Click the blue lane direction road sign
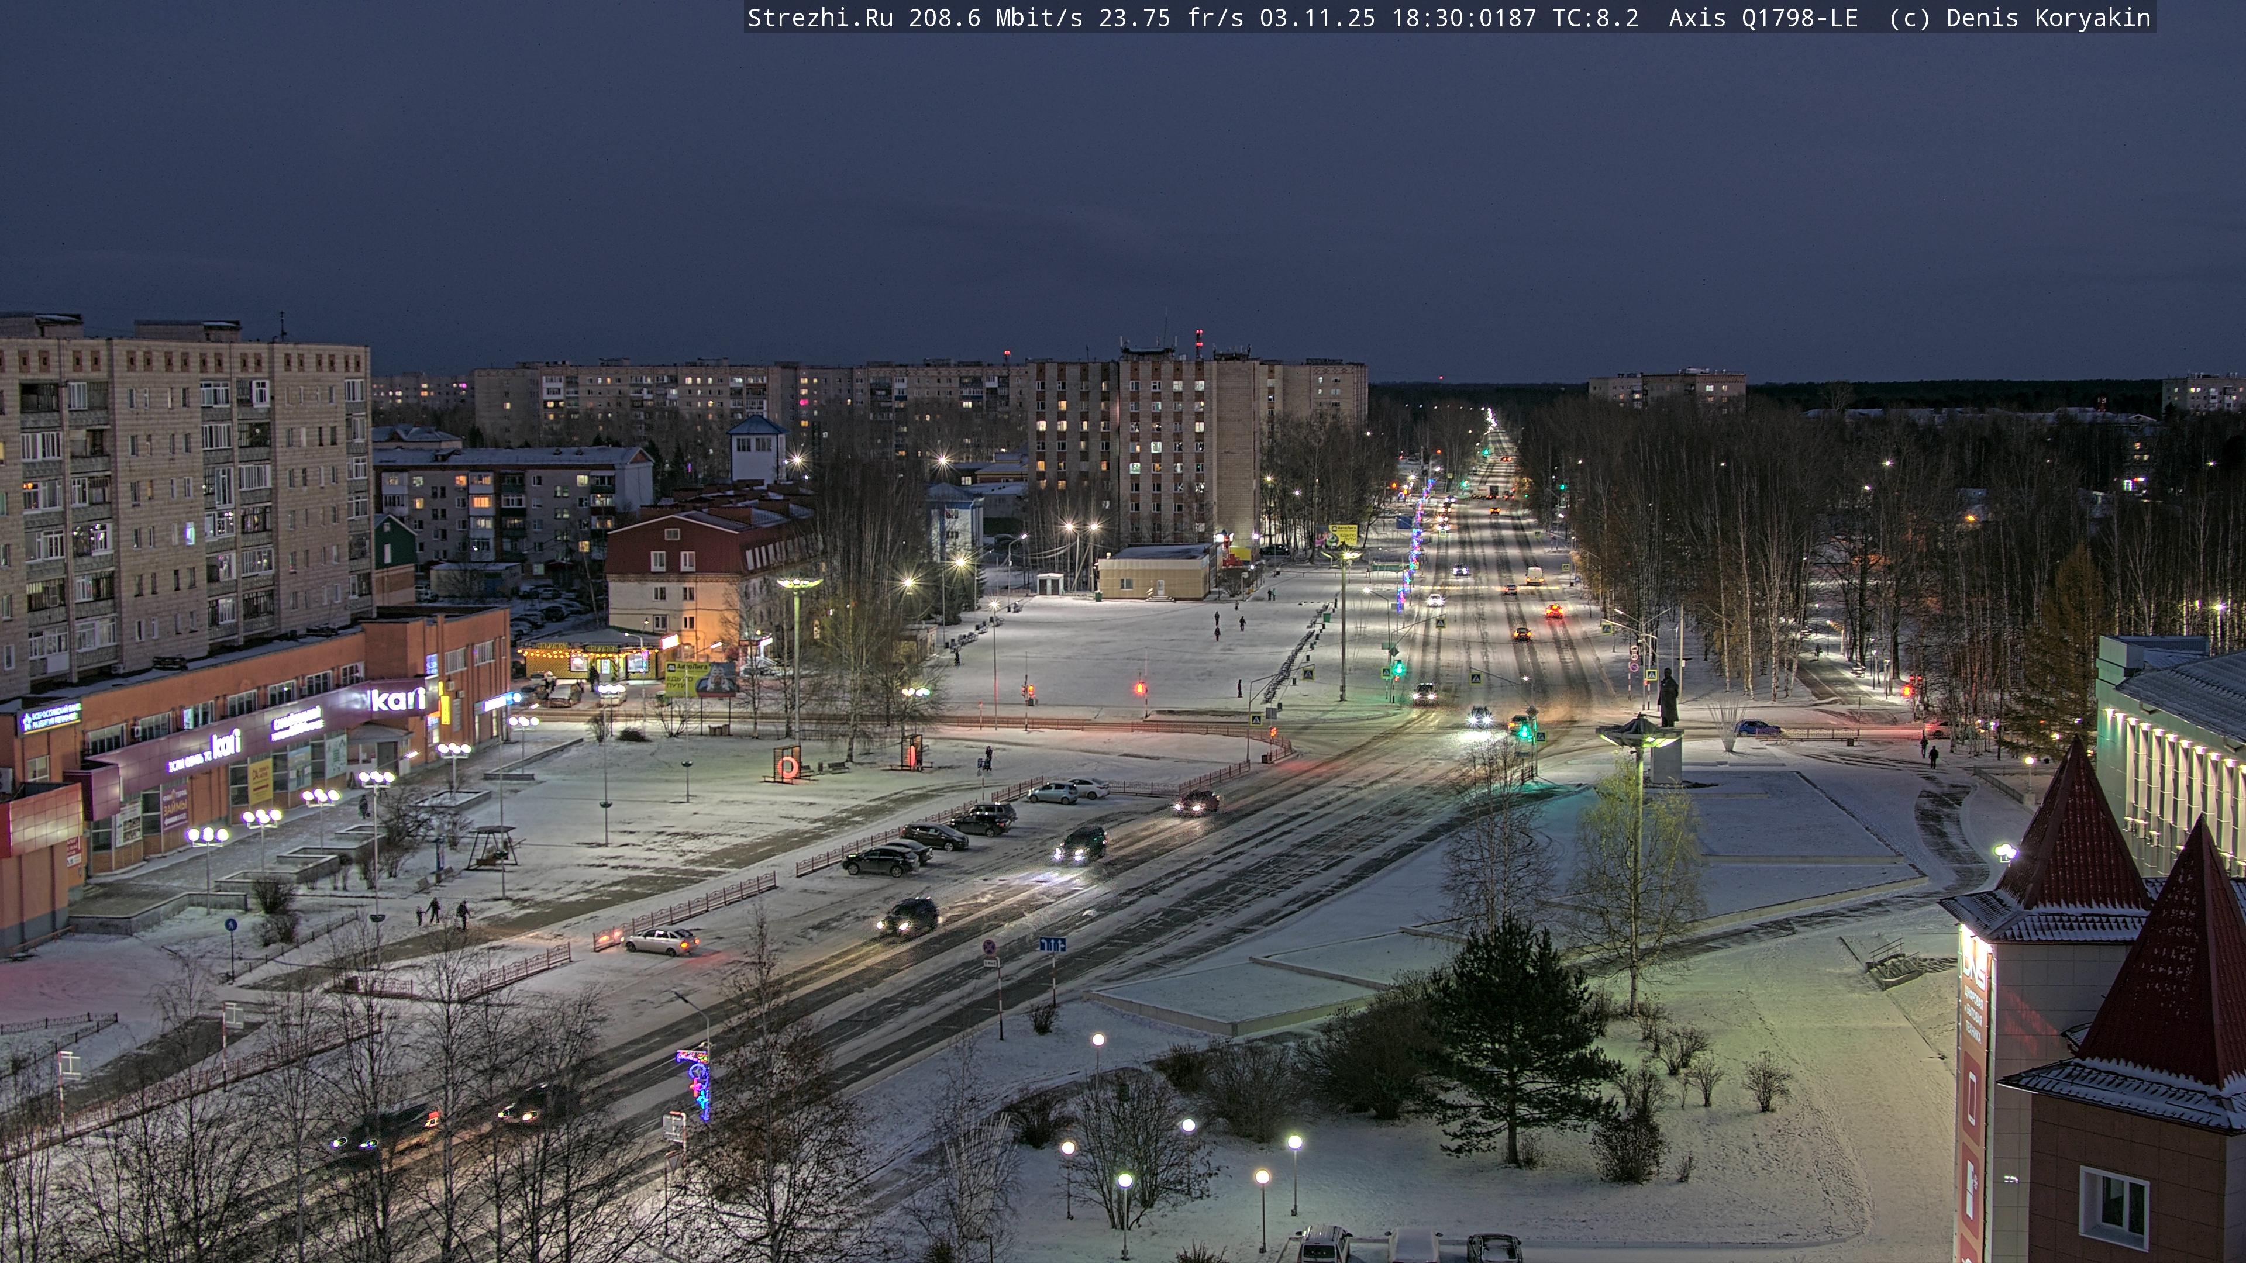The height and width of the screenshot is (1263, 2246). 1052,944
